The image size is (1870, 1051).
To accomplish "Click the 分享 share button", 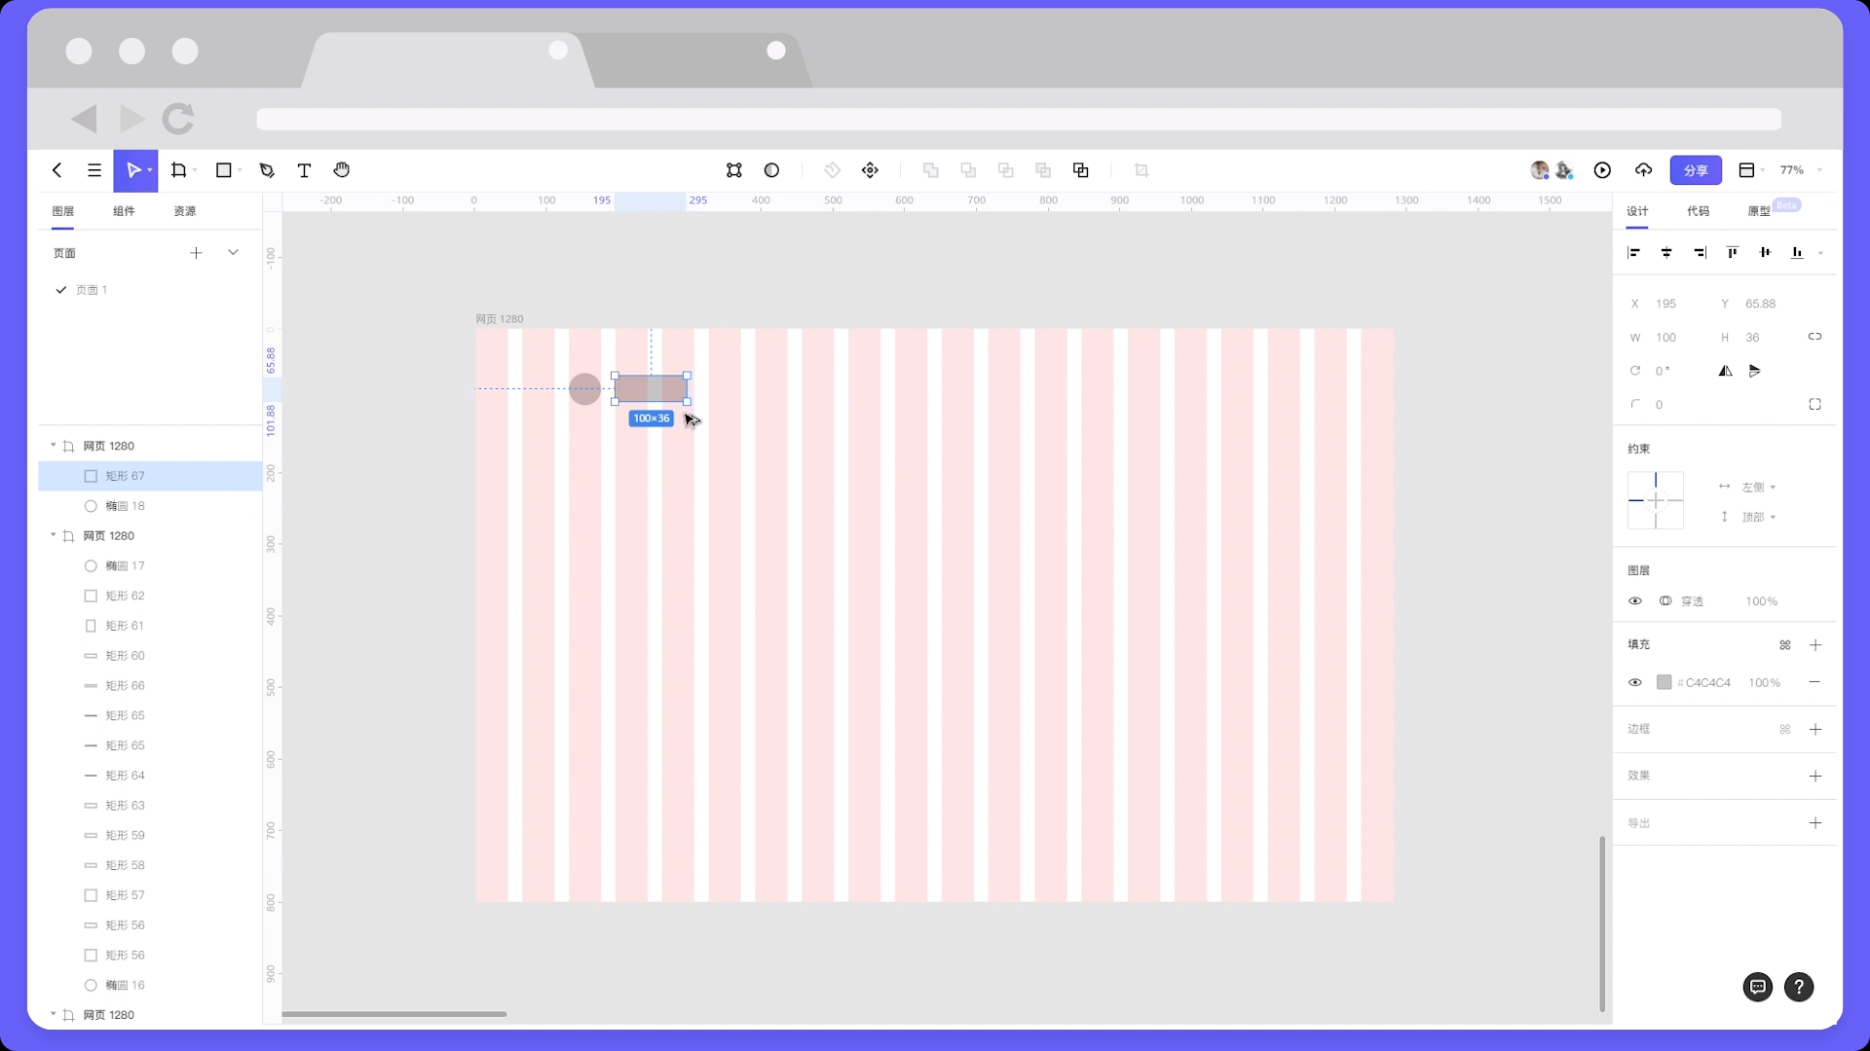I will 1696,170.
